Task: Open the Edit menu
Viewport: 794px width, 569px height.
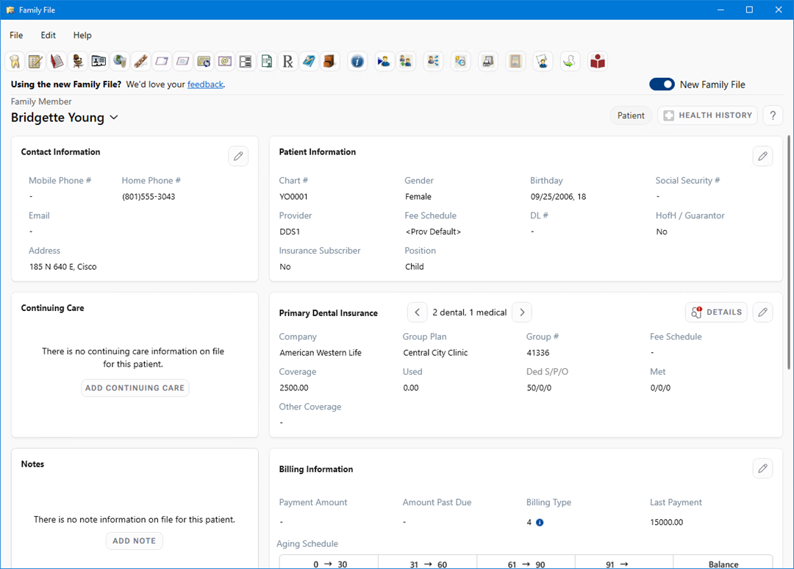Action: coord(48,35)
